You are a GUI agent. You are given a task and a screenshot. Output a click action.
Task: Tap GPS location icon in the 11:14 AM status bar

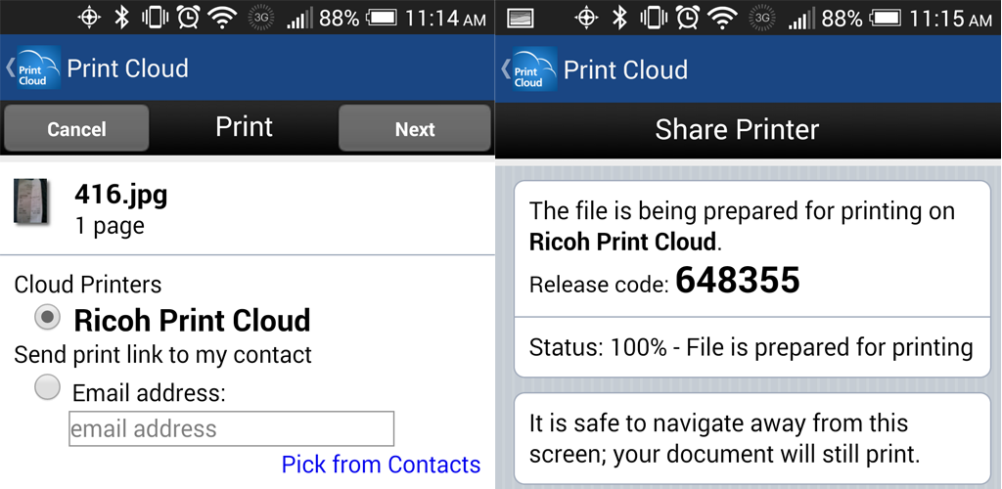click(x=89, y=18)
